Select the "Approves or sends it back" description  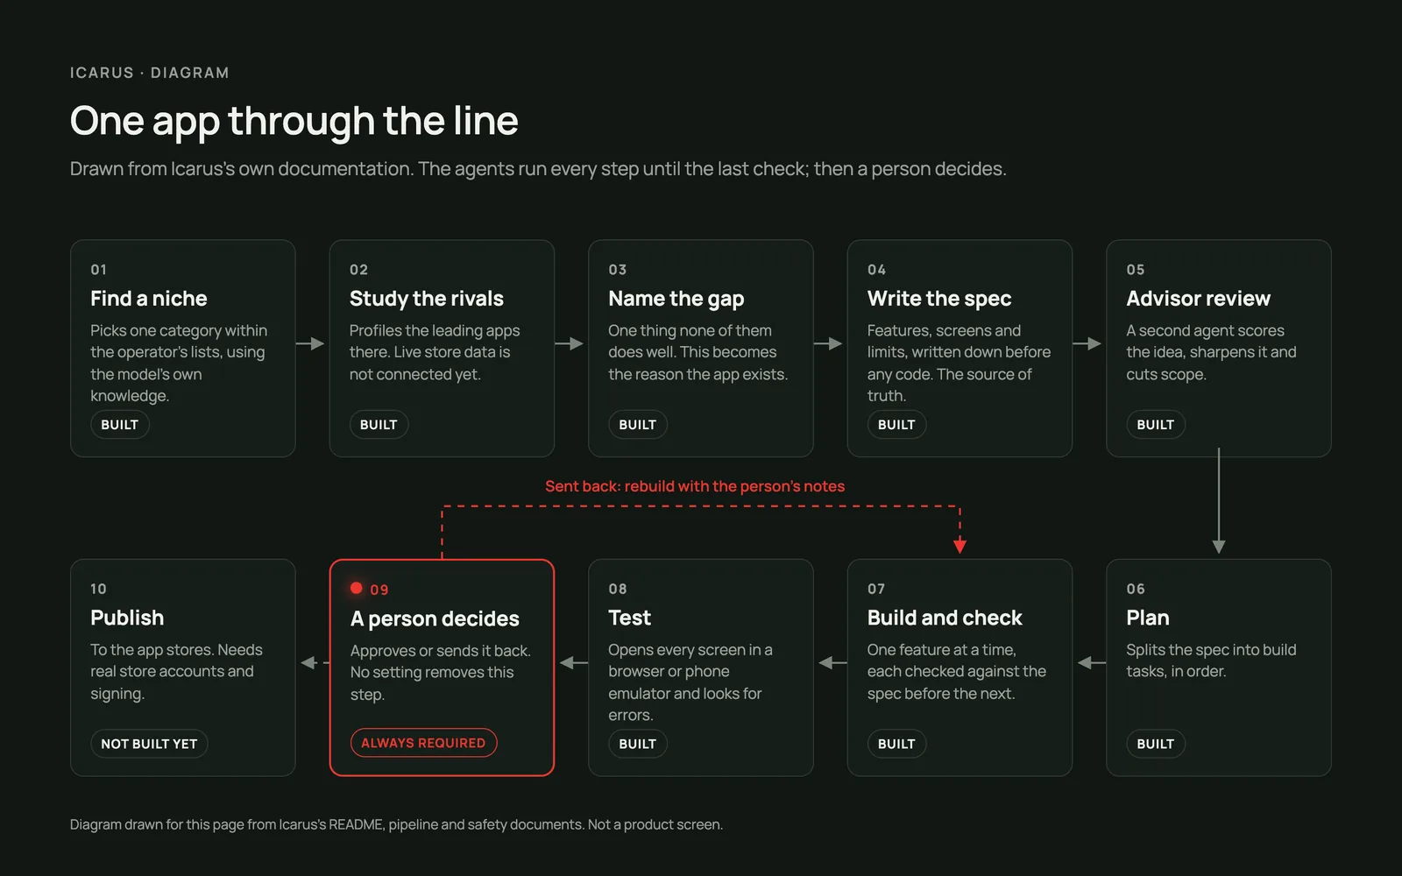point(441,672)
